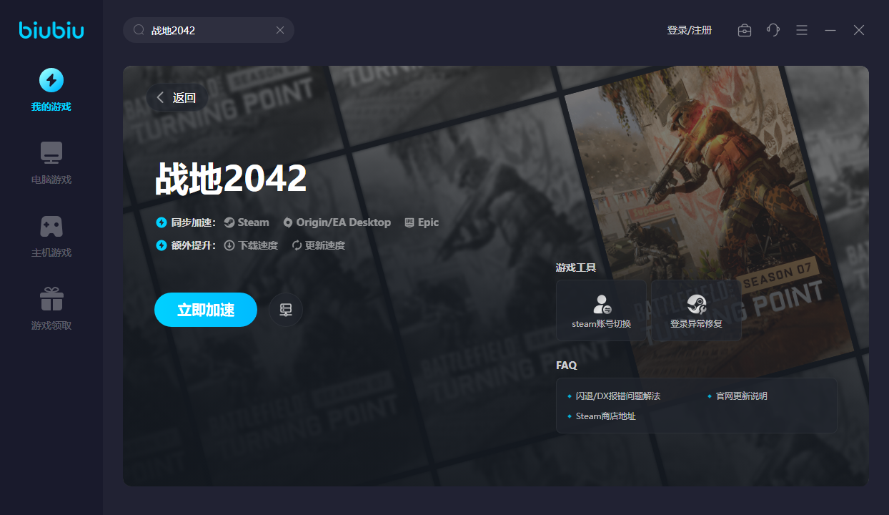
Task: Open 游戏领取 gift section
Action: tap(51, 309)
